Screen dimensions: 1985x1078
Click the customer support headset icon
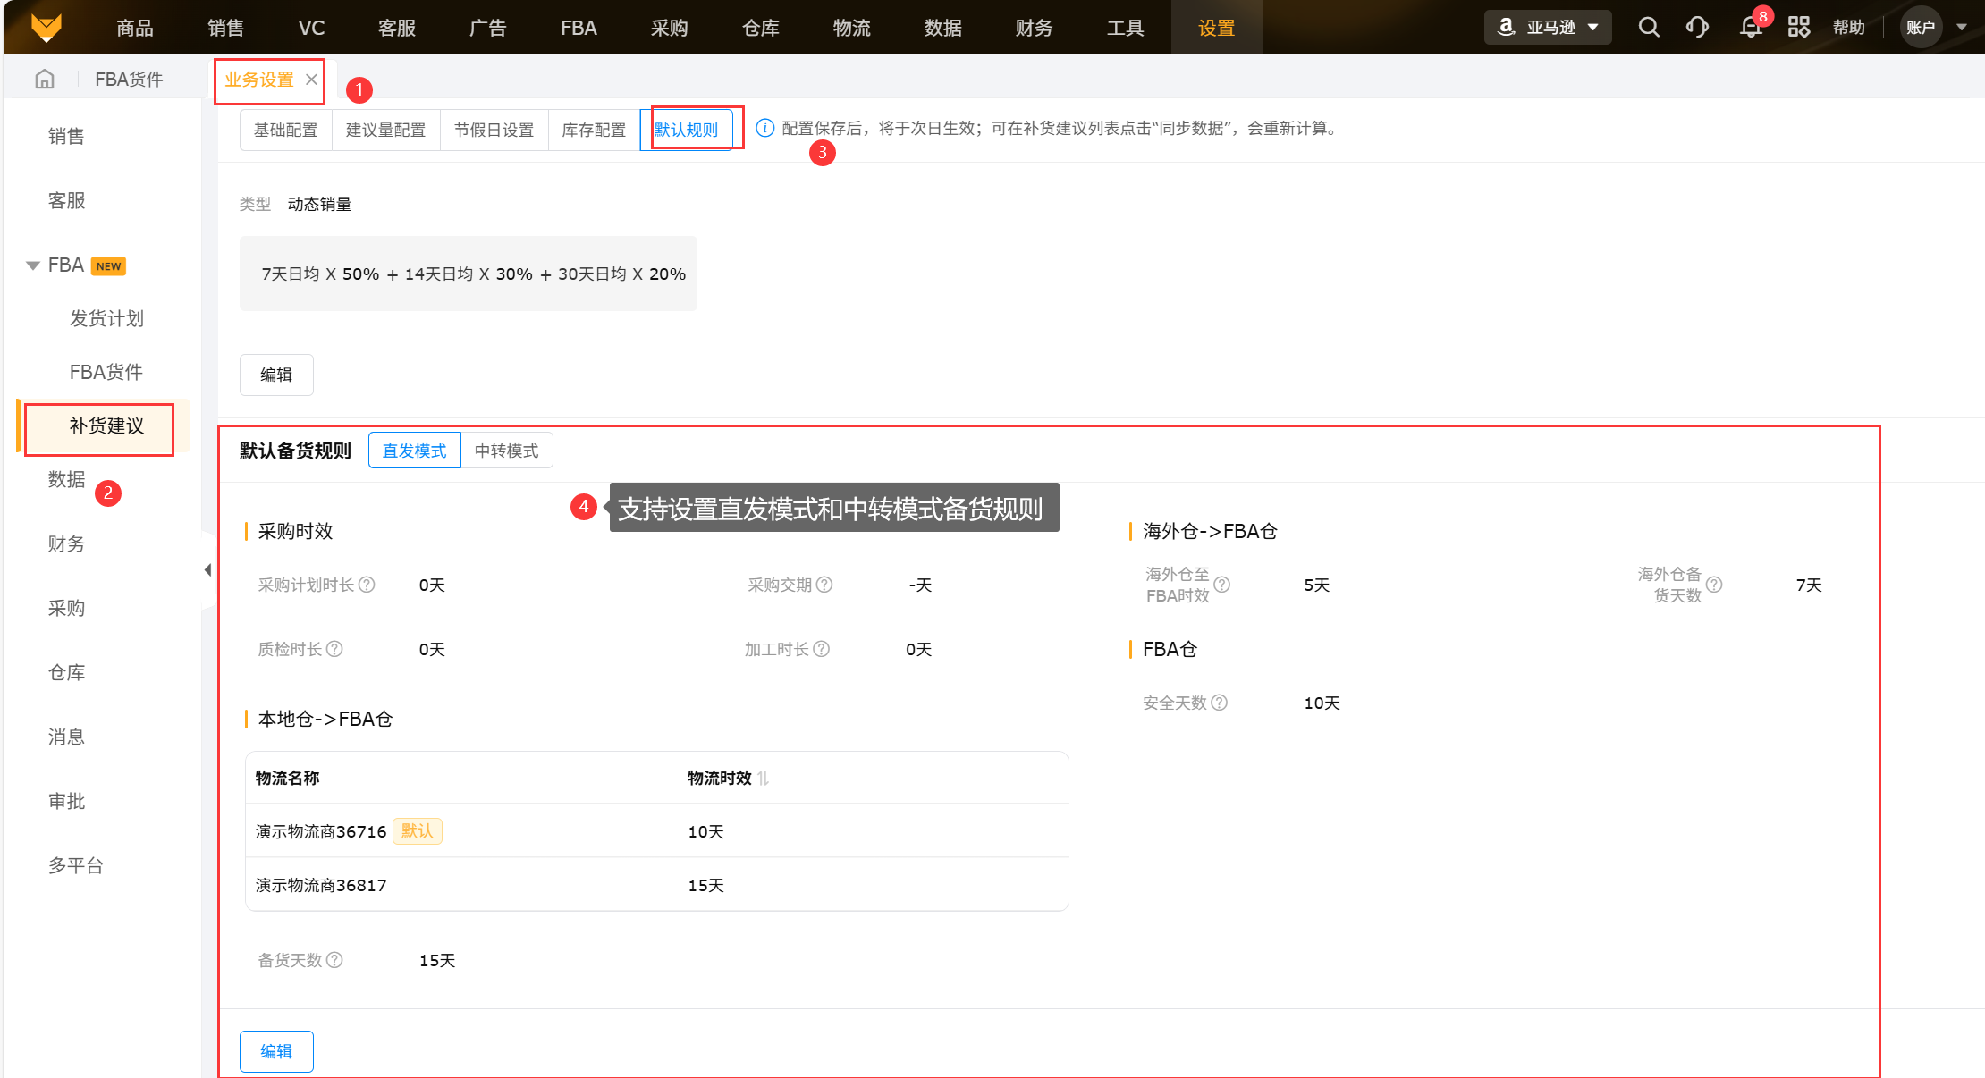pyautogui.click(x=1696, y=28)
